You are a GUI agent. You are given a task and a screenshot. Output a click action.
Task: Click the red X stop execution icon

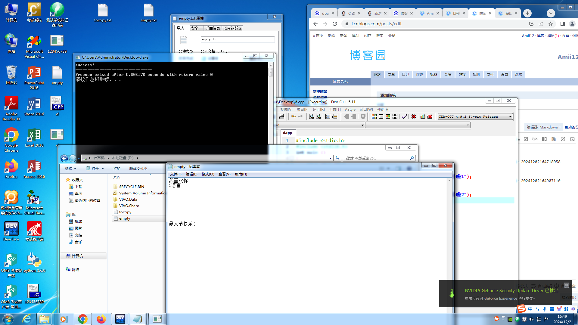pos(414,116)
